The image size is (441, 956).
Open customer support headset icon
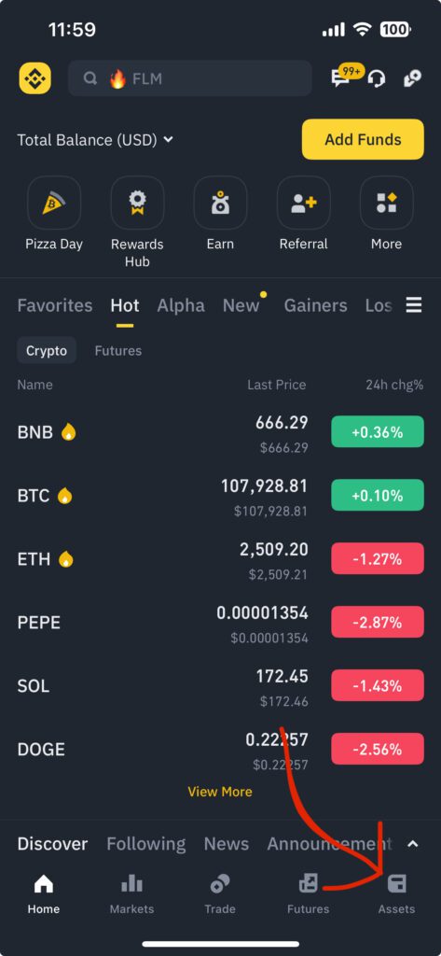377,78
